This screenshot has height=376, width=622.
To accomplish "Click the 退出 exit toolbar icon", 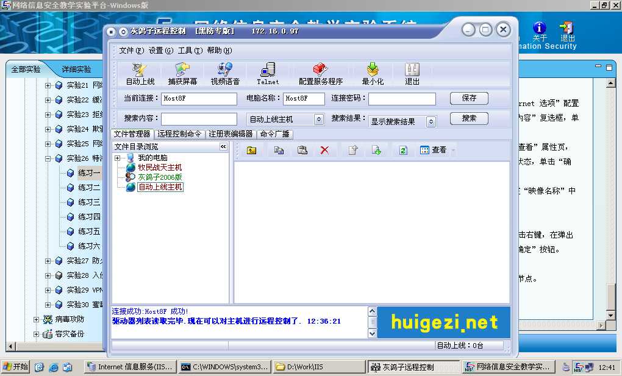I will click(x=412, y=74).
